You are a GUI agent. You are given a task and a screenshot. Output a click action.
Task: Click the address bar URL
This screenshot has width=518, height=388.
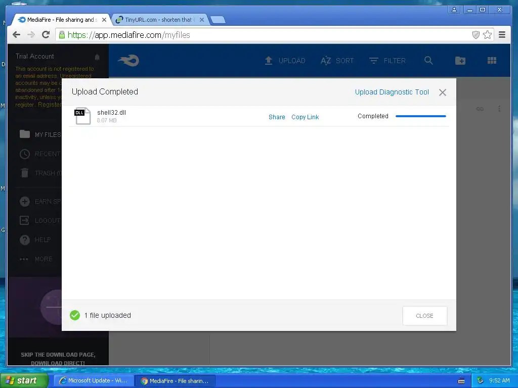pyautogui.click(x=129, y=35)
